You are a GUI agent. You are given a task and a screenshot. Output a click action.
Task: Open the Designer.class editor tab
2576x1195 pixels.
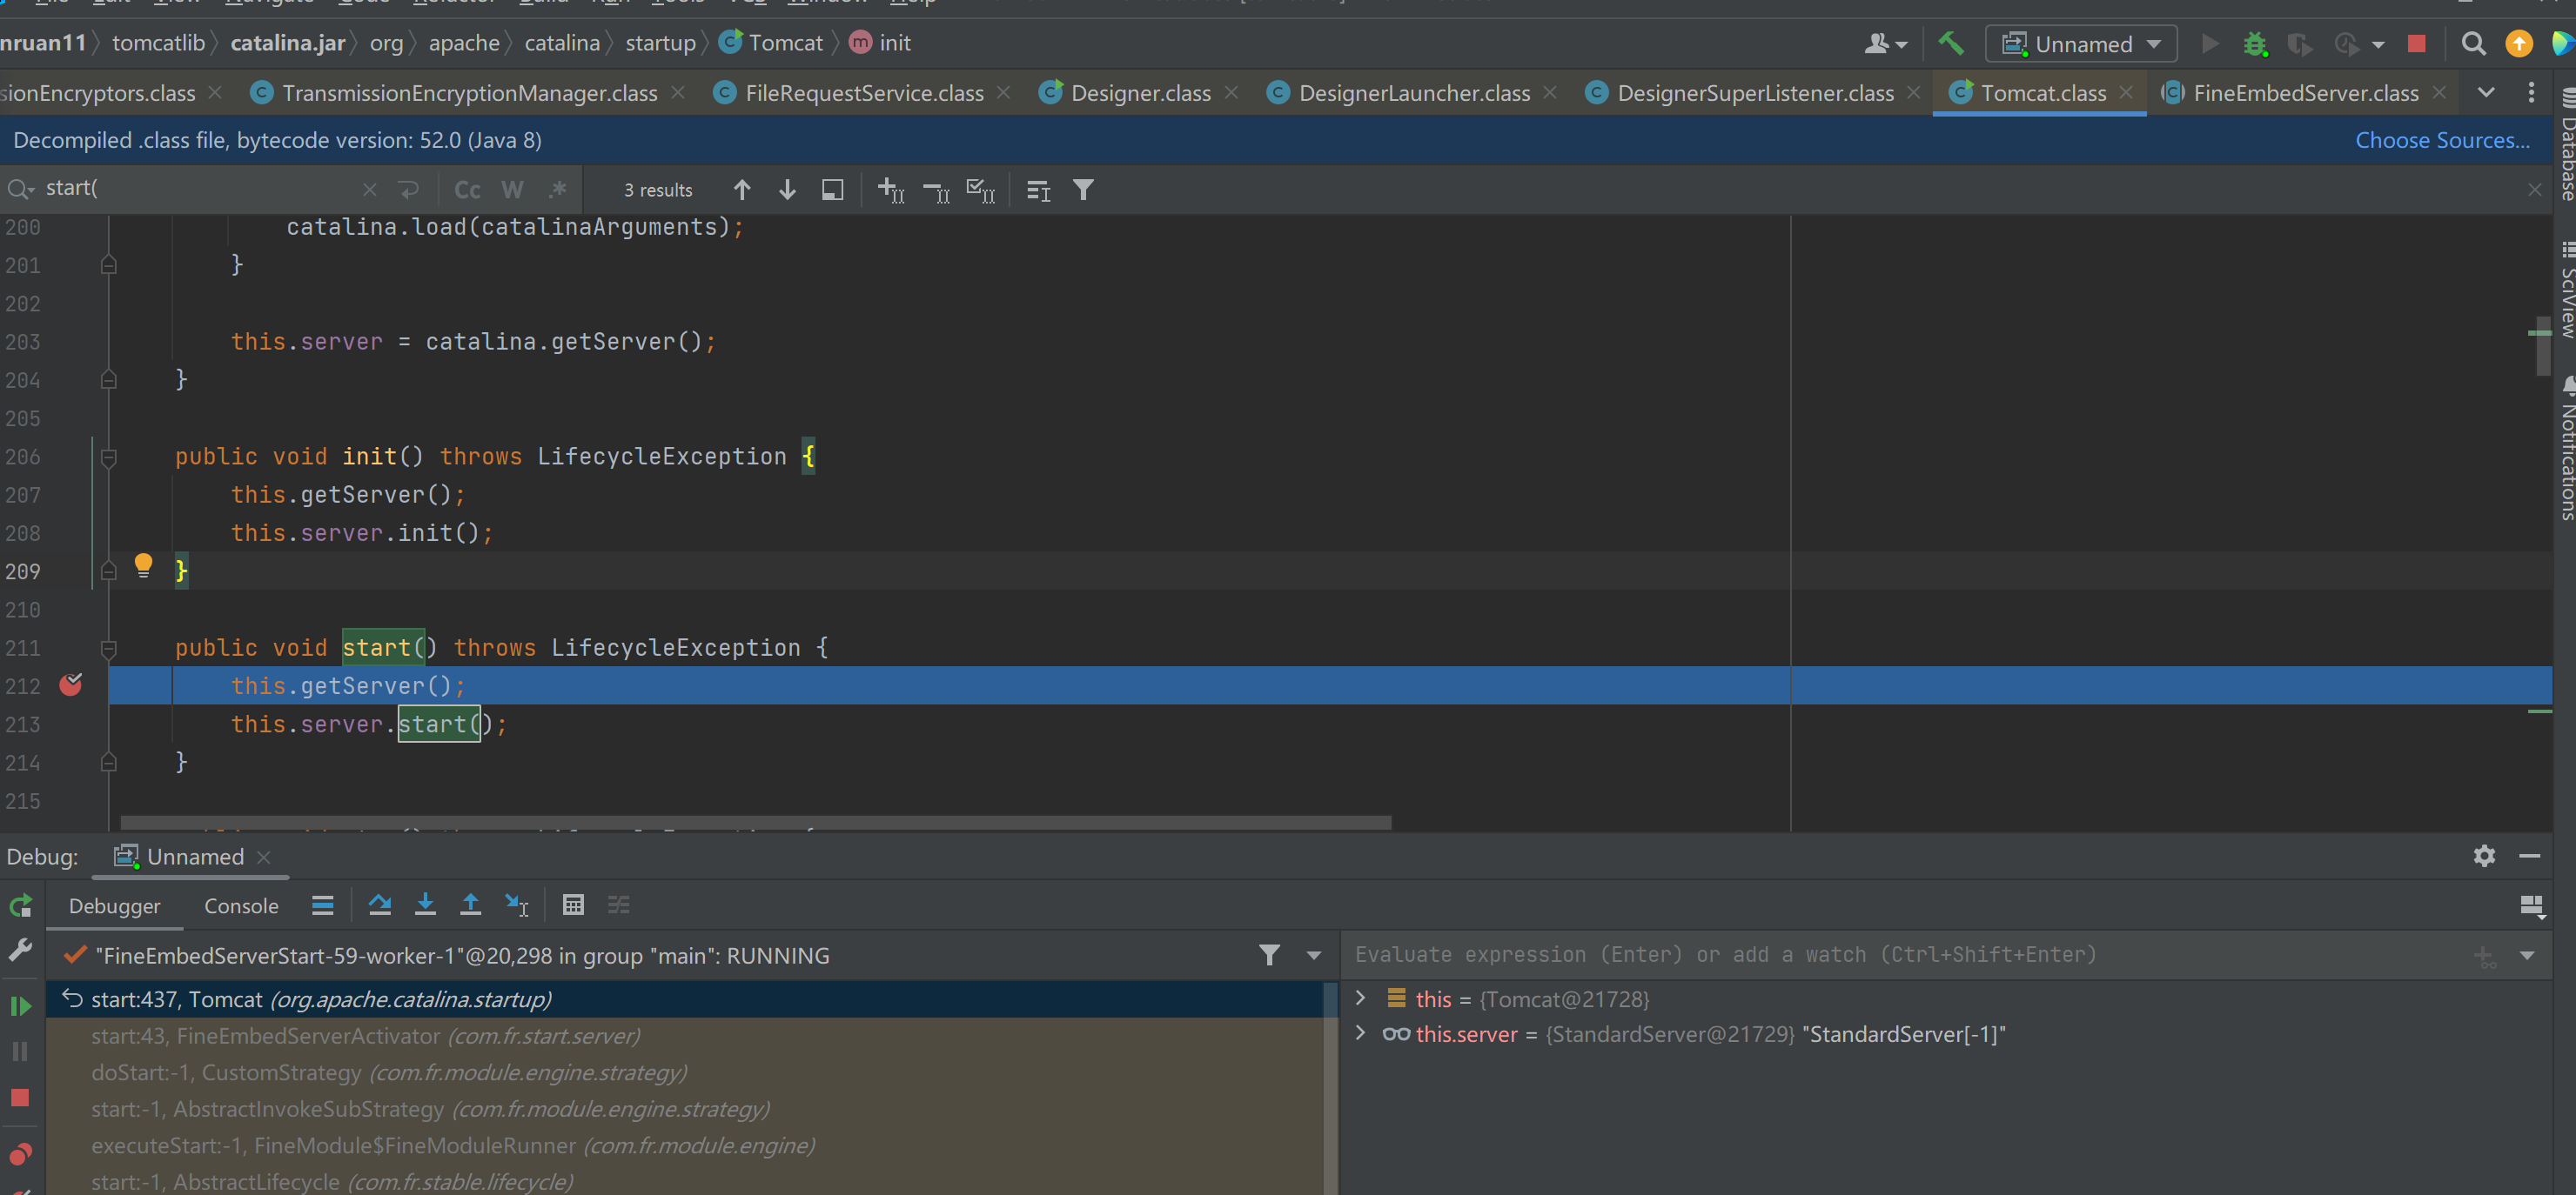click(1140, 93)
